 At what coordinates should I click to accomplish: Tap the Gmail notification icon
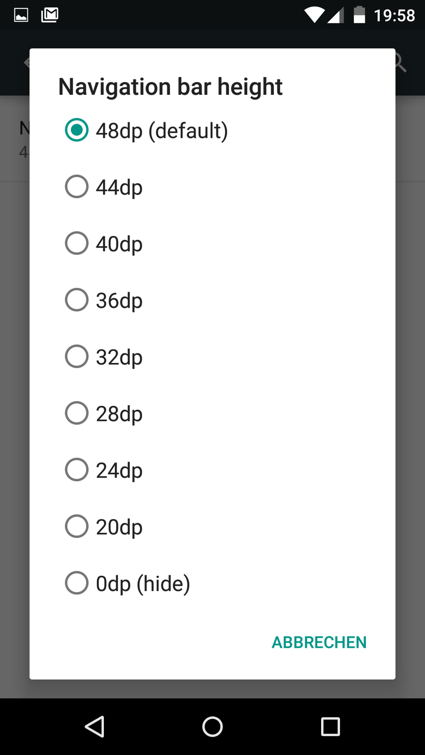[50, 15]
